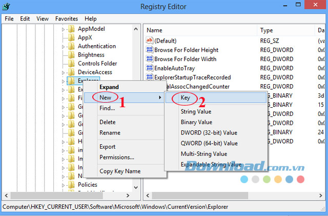Open the New submenu arrow
This screenshot has height=216, width=328.
coord(160,97)
